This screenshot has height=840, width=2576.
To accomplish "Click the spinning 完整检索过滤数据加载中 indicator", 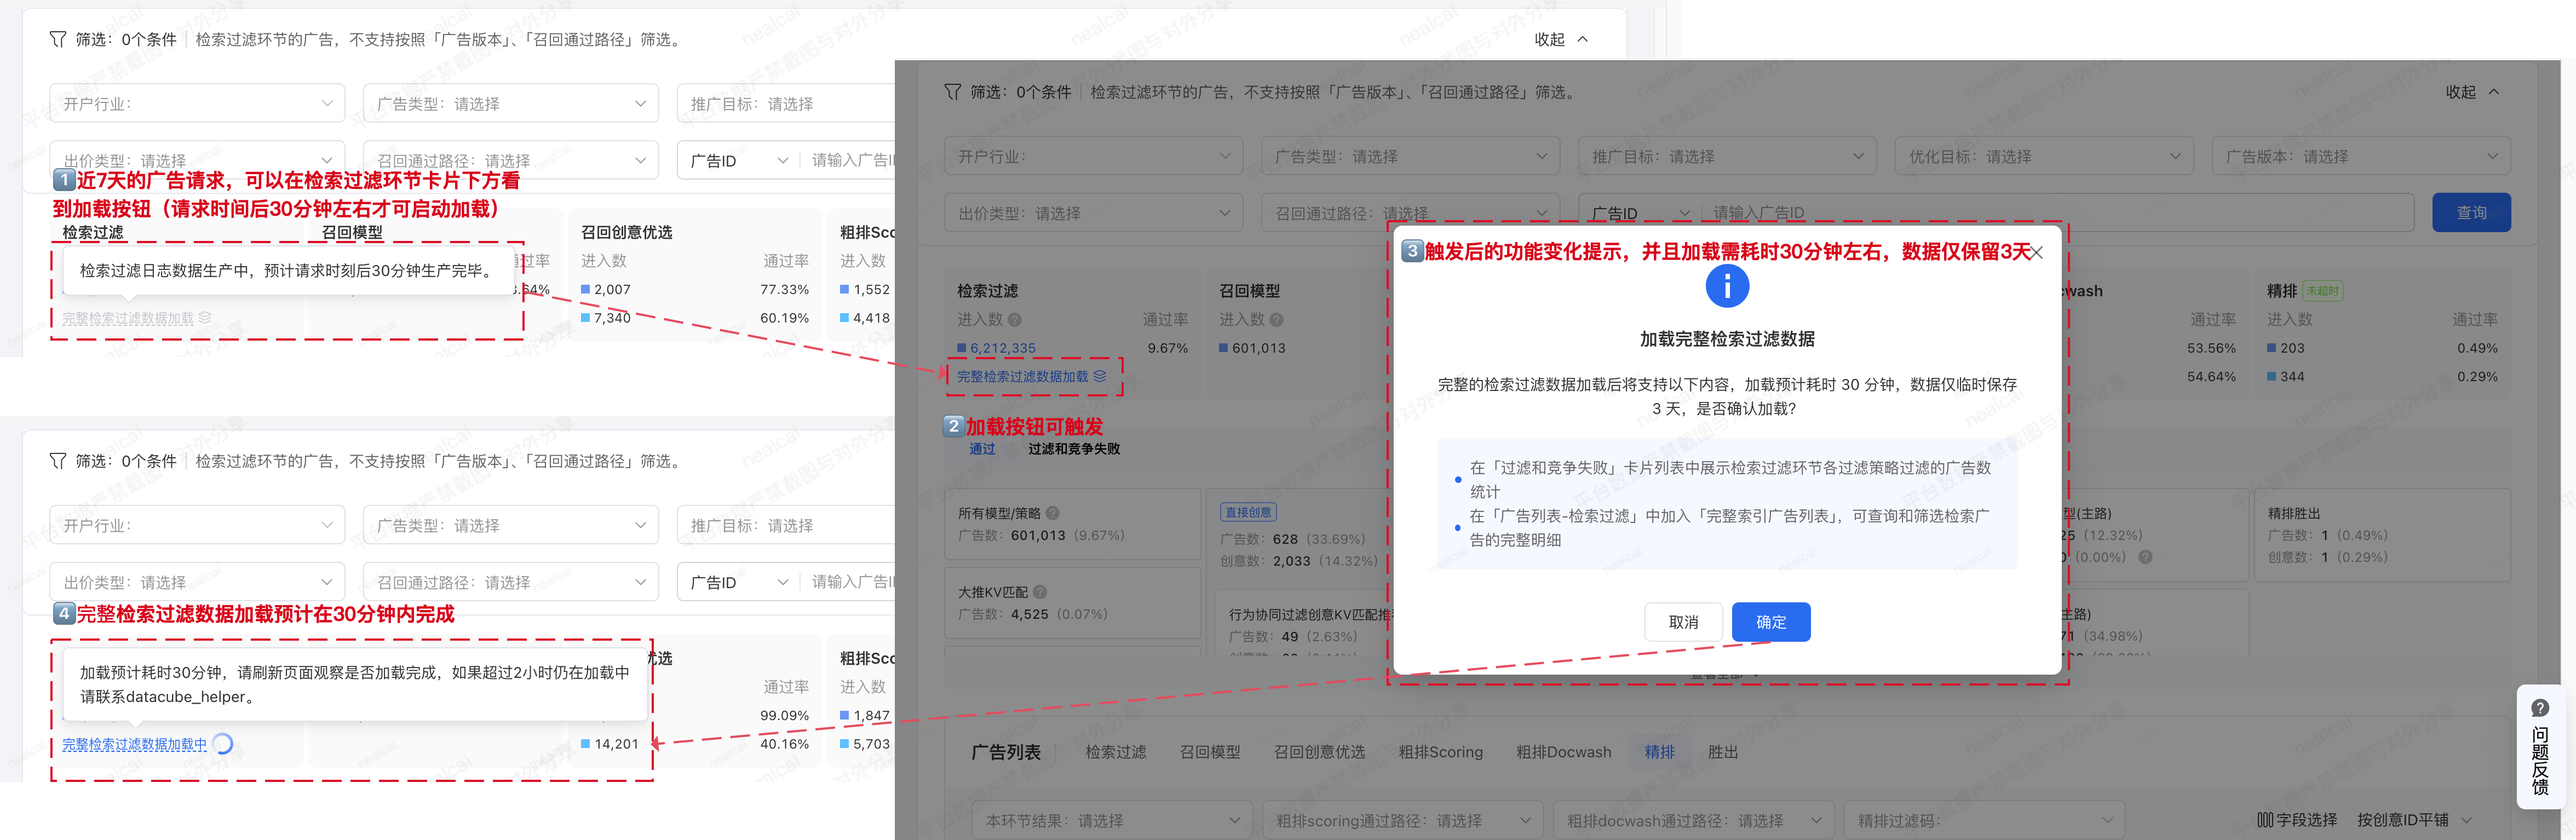I will 223,744.
